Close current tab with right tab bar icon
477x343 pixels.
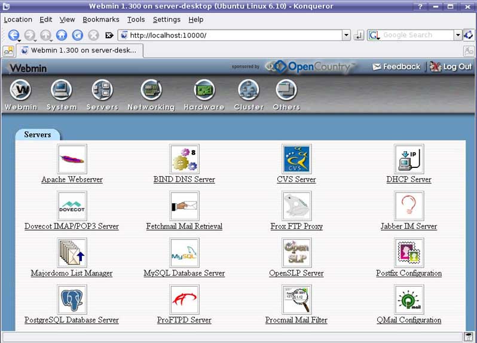[469, 51]
